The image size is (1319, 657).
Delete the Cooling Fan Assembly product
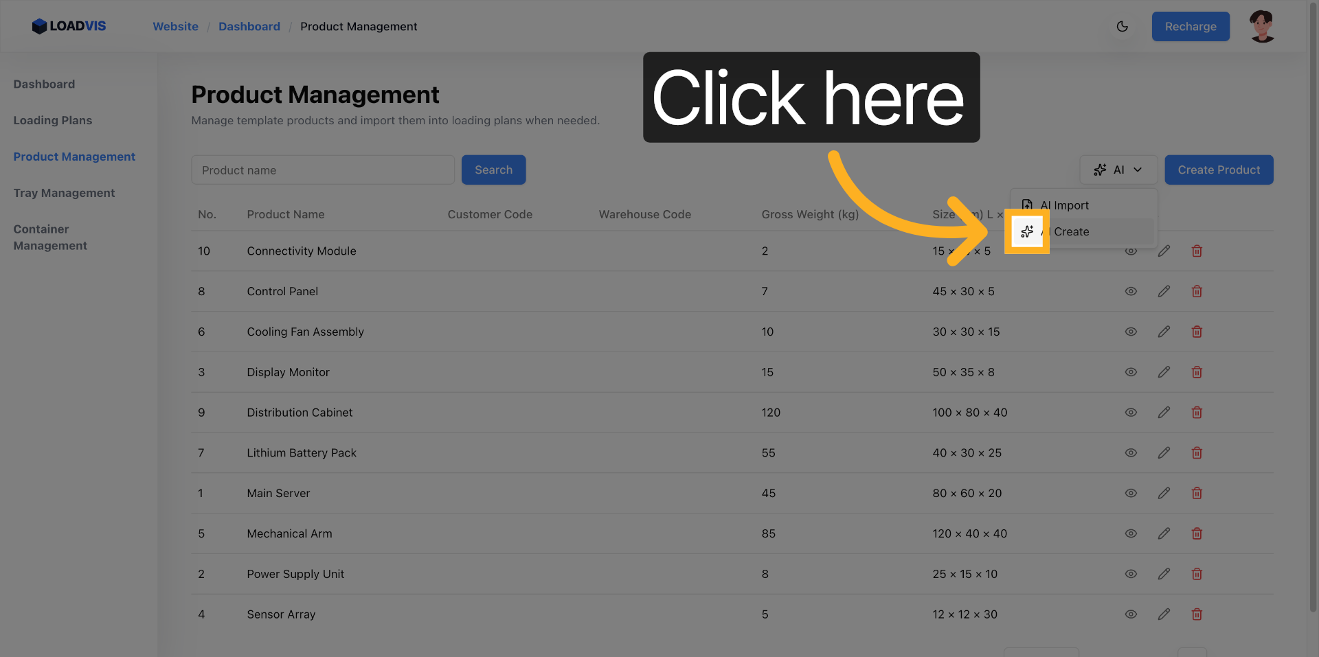click(x=1197, y=332)
